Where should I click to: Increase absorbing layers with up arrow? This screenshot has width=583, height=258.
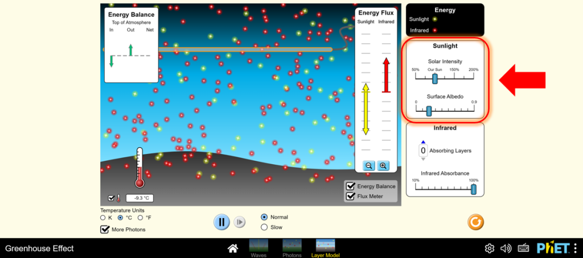(x=423, y=142)
